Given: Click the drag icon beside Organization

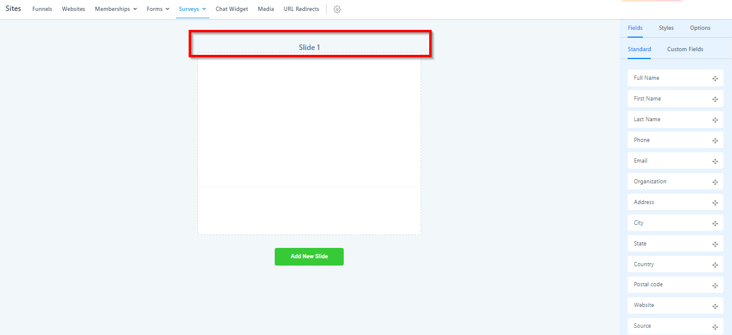Looking at the screenshot, I should point(715,182).
